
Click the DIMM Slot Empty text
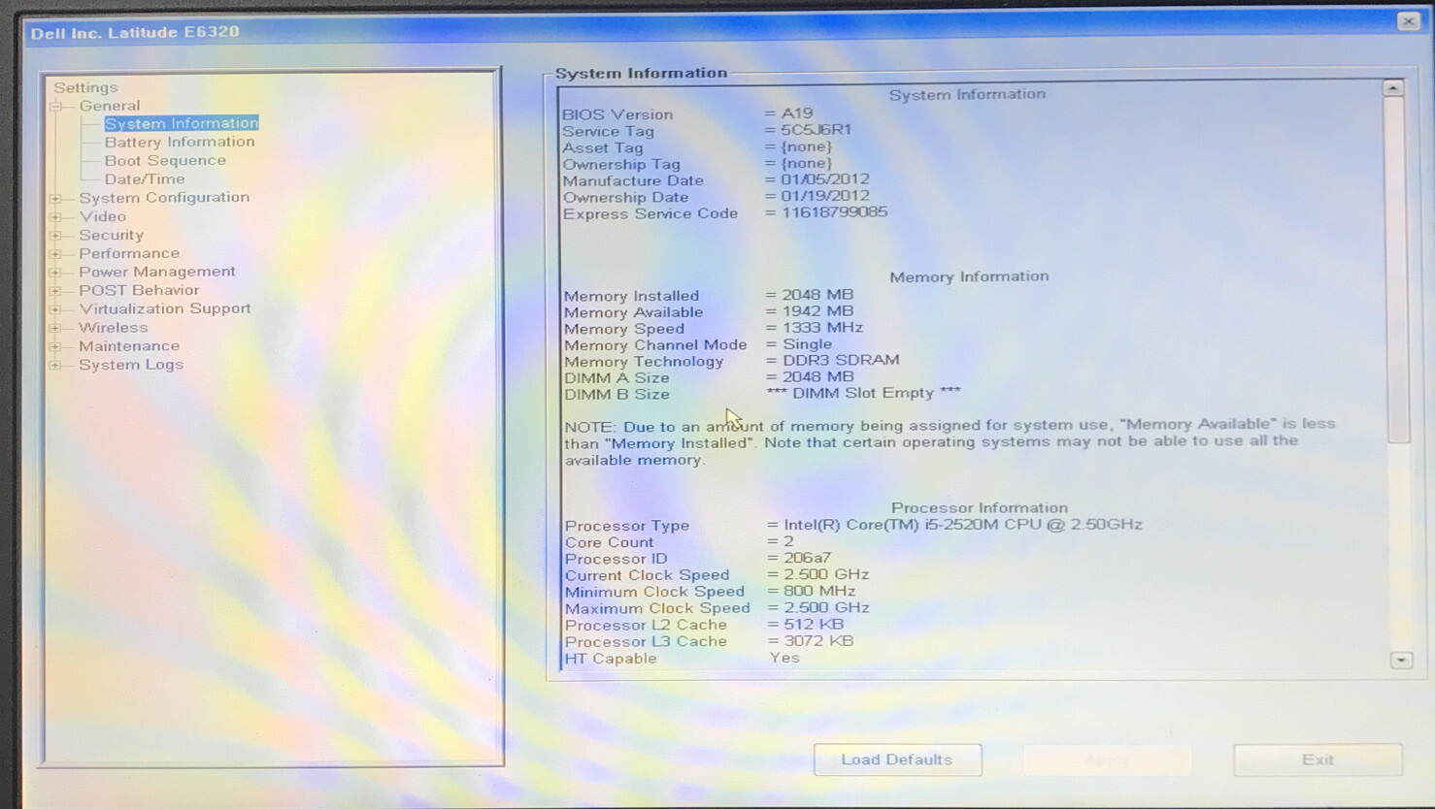tap(864, 393)
